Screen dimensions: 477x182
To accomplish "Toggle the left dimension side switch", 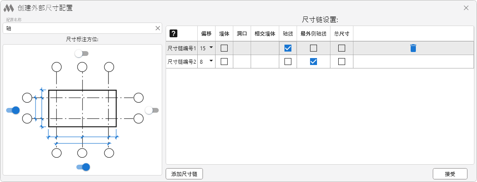I will [13, 110].
